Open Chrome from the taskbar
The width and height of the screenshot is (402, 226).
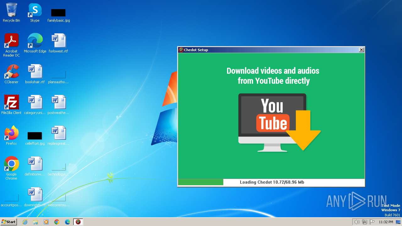tap(57, 222)
